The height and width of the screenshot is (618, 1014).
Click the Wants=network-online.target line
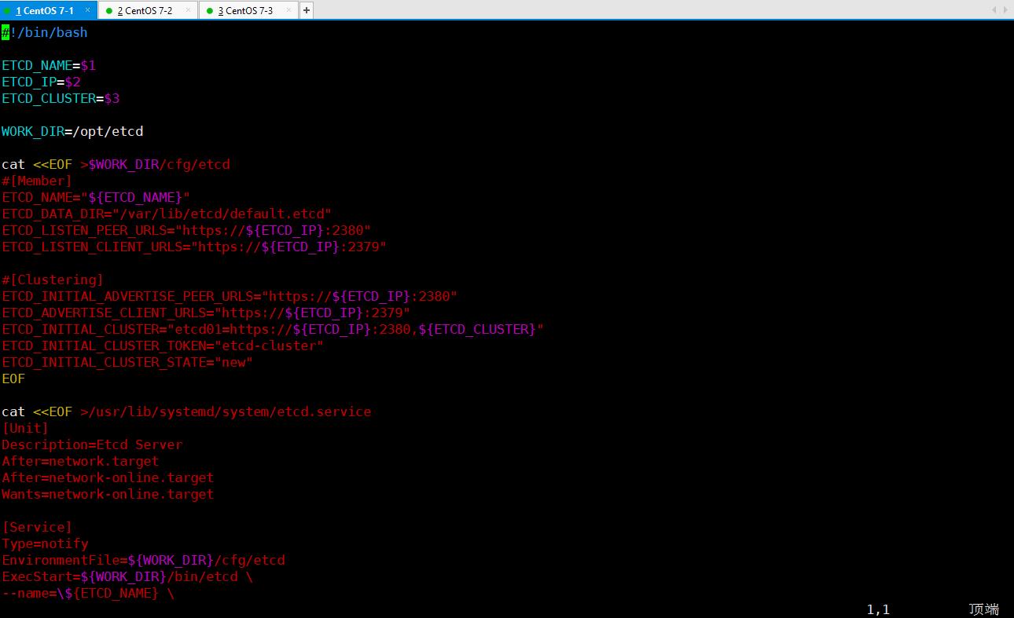(108, 494)
